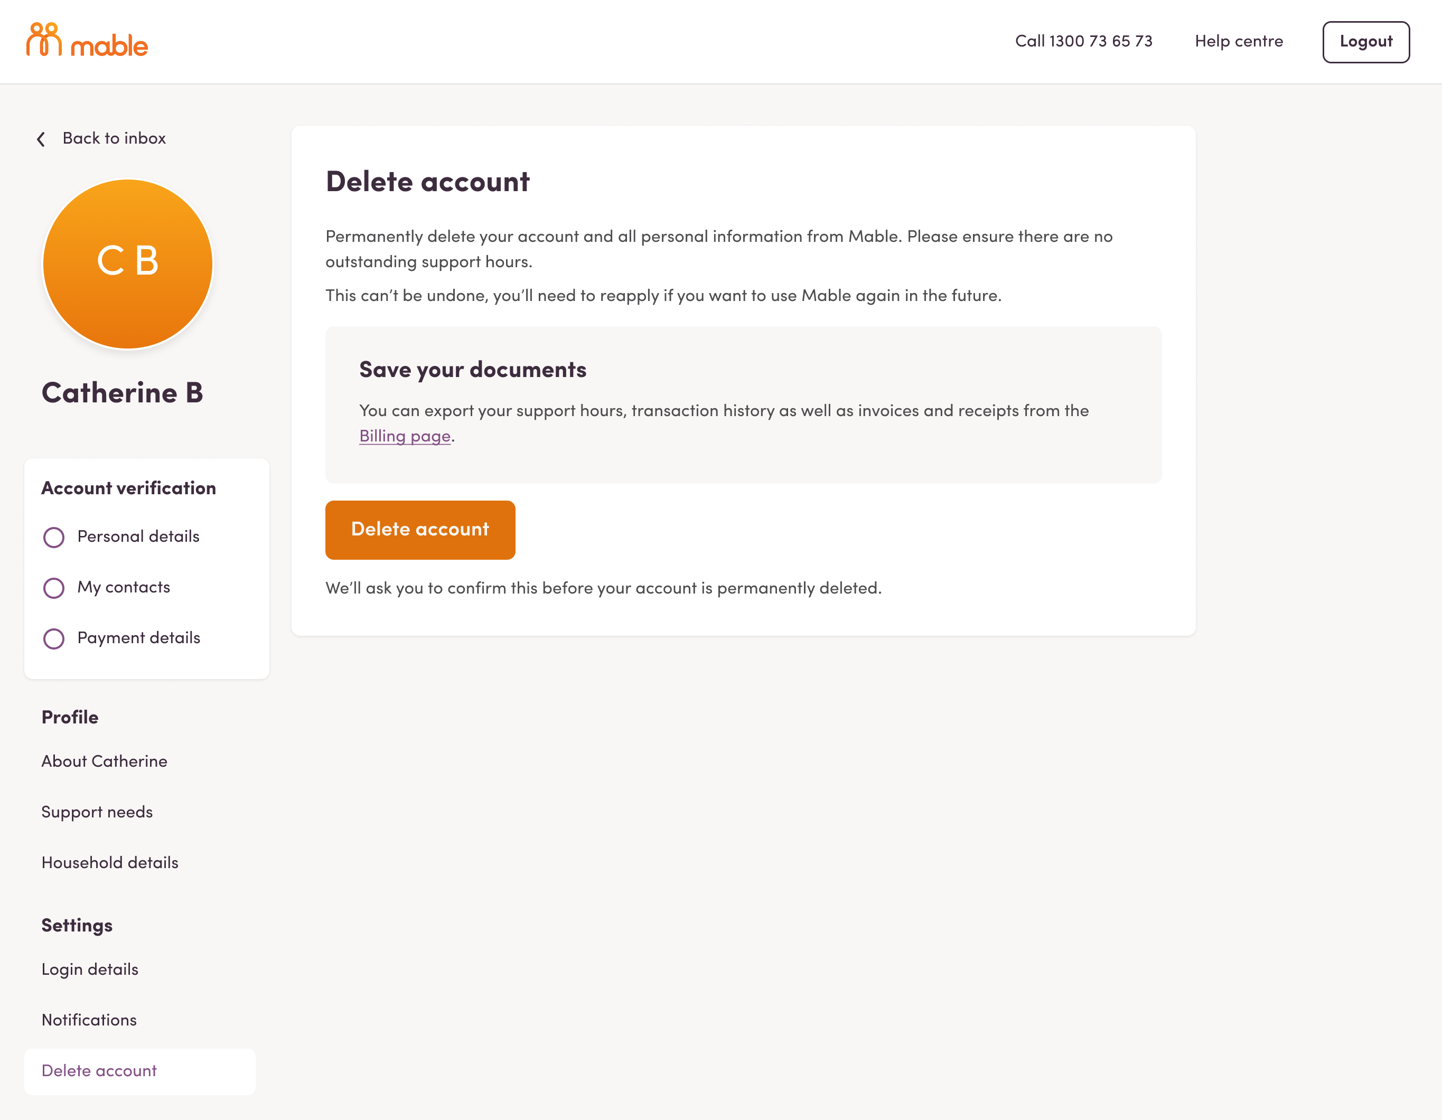Open Support needs in the sidebar
Screen dimensions: 1442x1120
click(97, 813)
